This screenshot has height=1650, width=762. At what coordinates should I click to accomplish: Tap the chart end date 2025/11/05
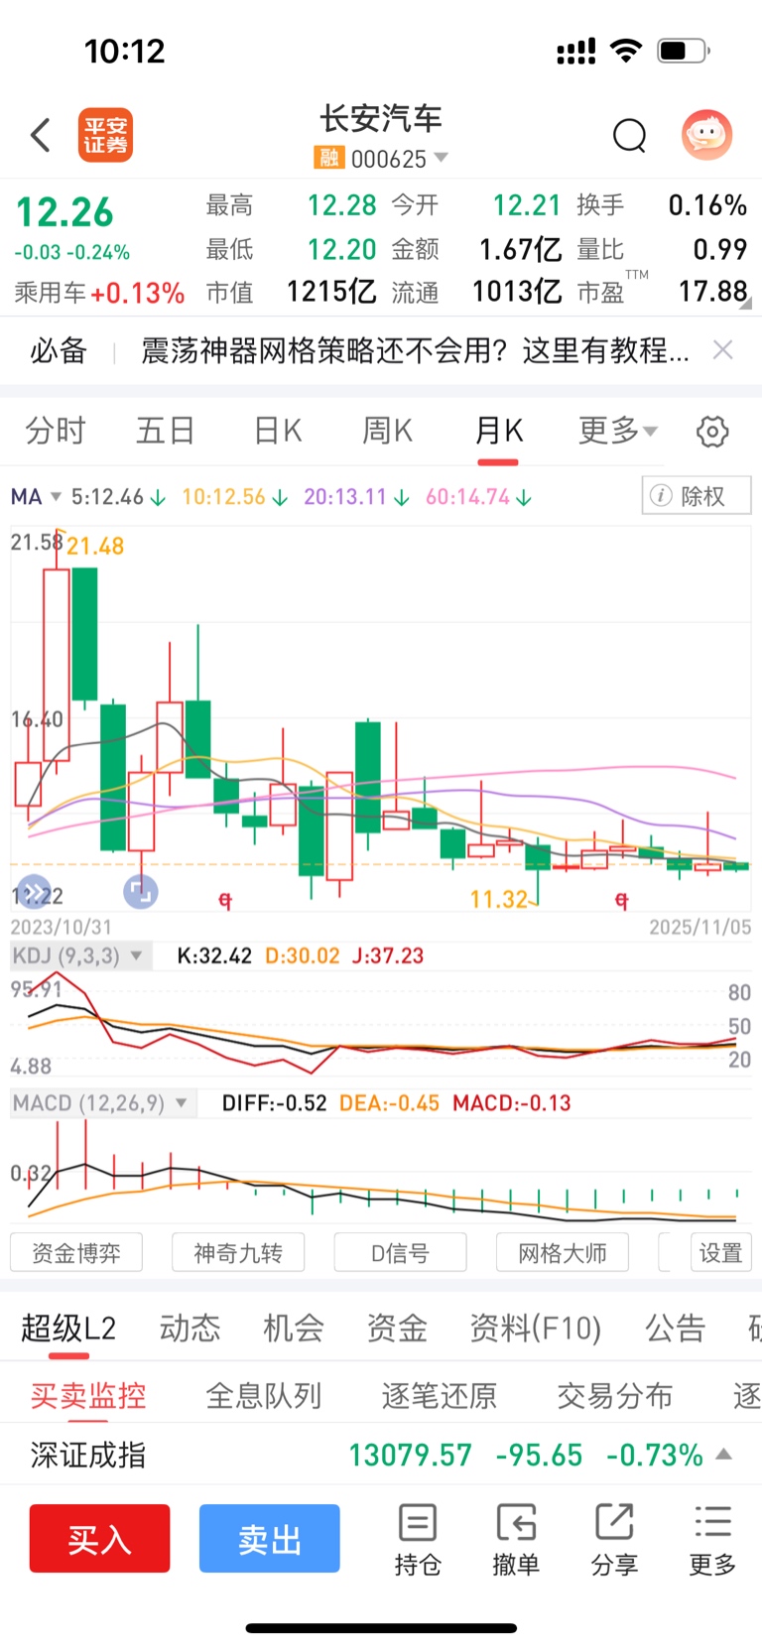click(x=700, y=927)
